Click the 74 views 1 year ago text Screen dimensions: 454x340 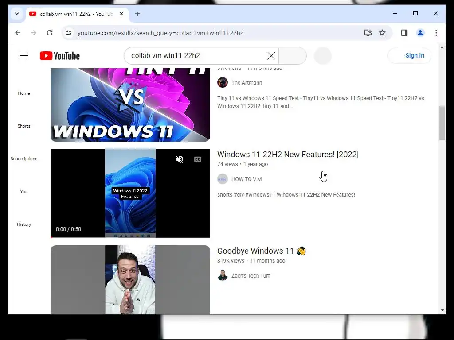pos(243,164)
